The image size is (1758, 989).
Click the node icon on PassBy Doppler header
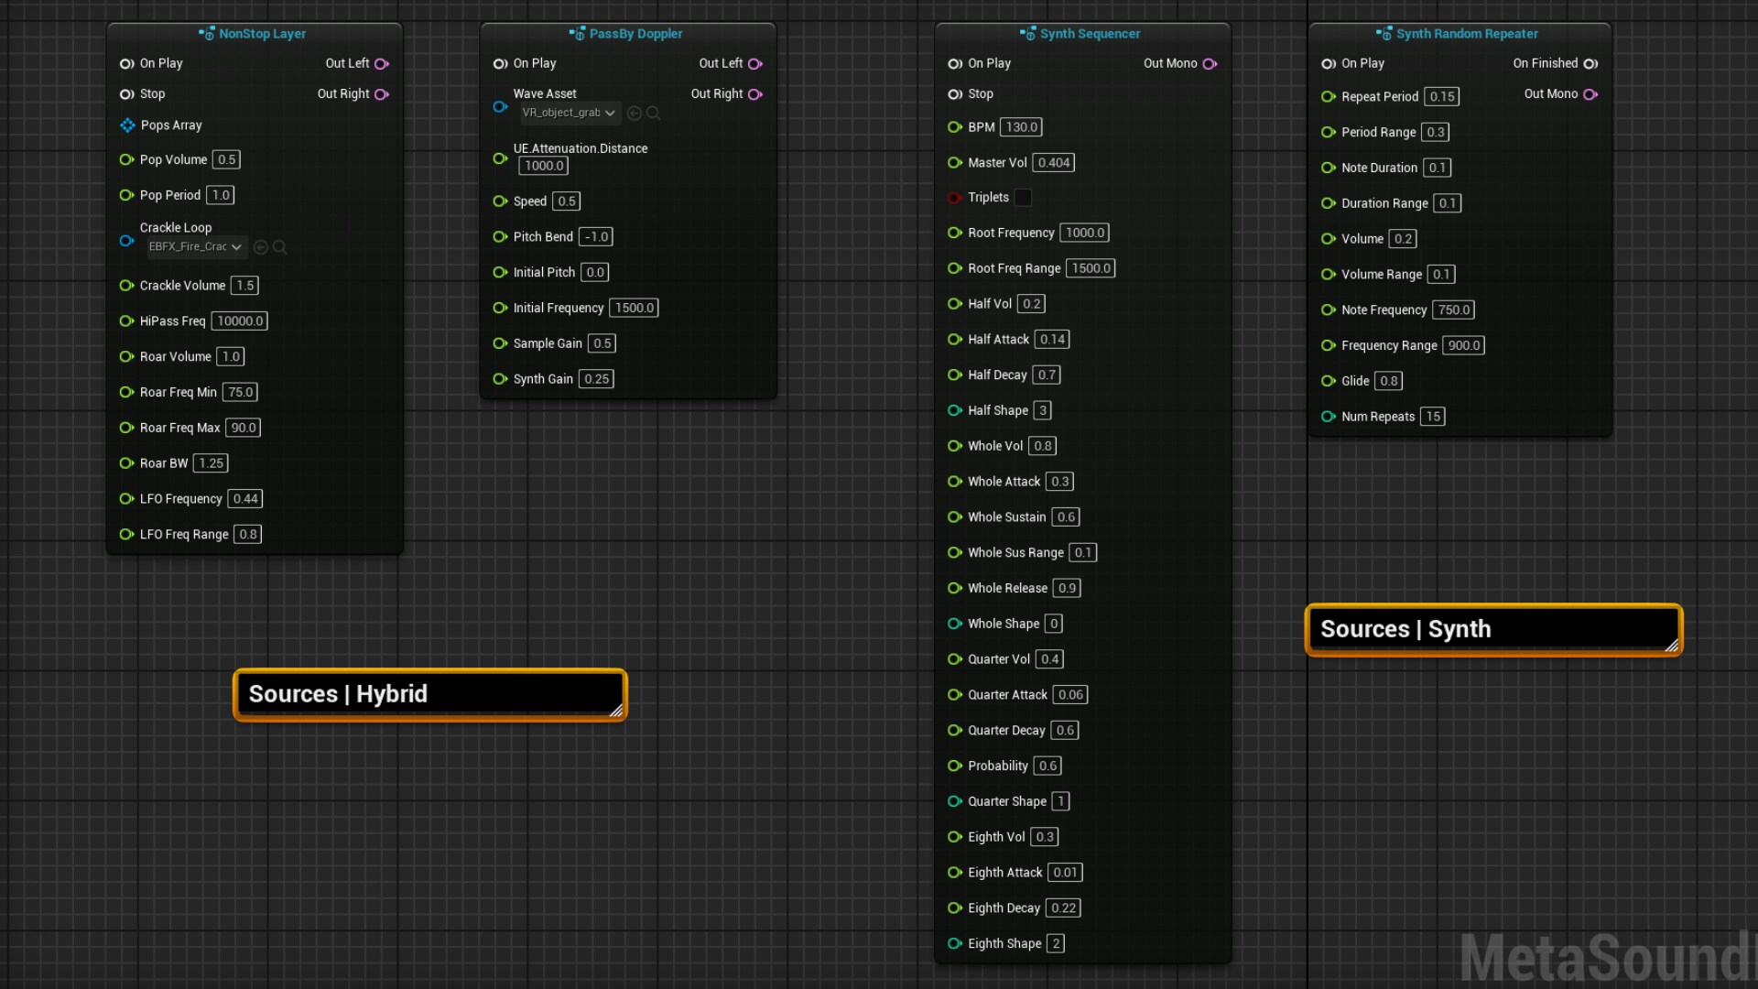577,34
